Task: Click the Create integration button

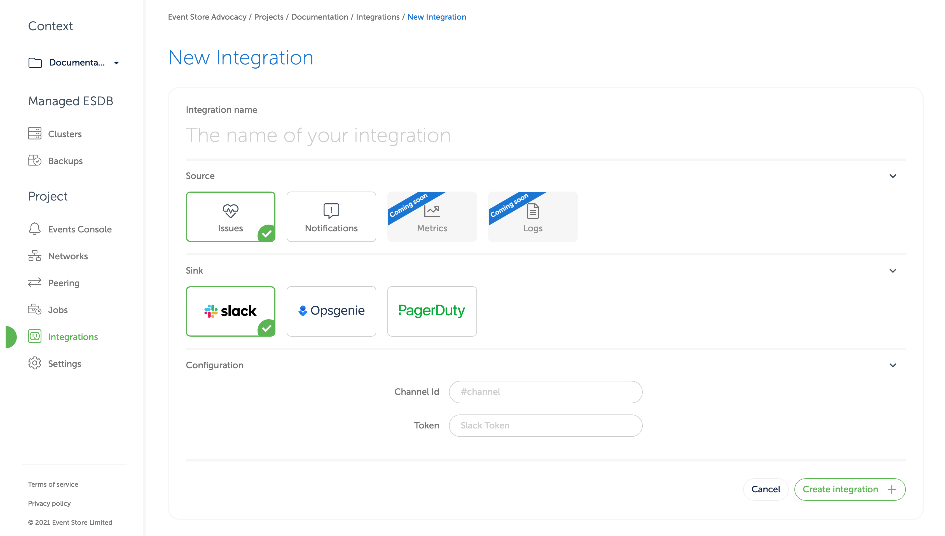Action: tap(849, 489)
